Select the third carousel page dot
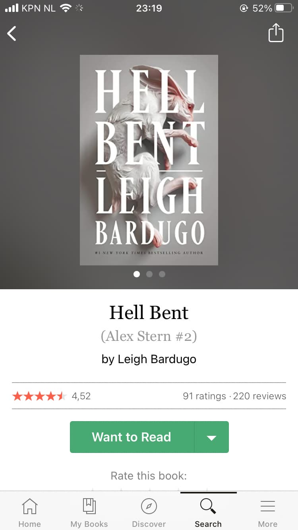 tap(162, 274)
